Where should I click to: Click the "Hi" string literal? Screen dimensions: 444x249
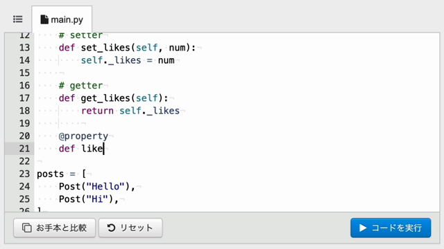pos(97,199)
